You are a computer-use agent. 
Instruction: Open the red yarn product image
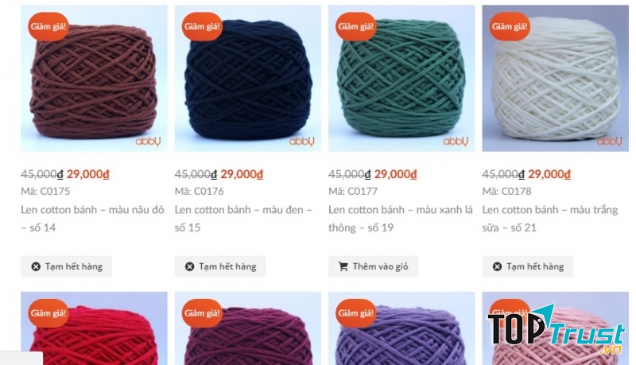click(x=94, y=328)
